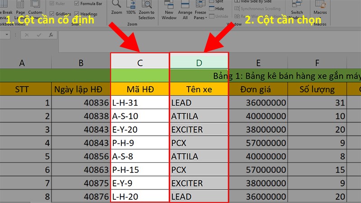The width and height of the screenshot is (361, 203).
Task: Select column C header
Action: pyautogui.click(x=140, y=63)
